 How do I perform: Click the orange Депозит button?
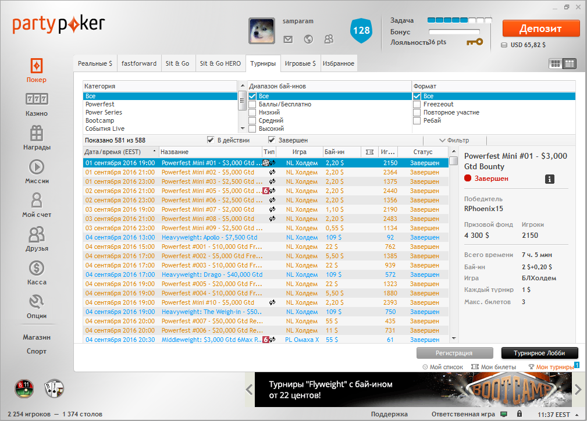[x=541, y=28]
